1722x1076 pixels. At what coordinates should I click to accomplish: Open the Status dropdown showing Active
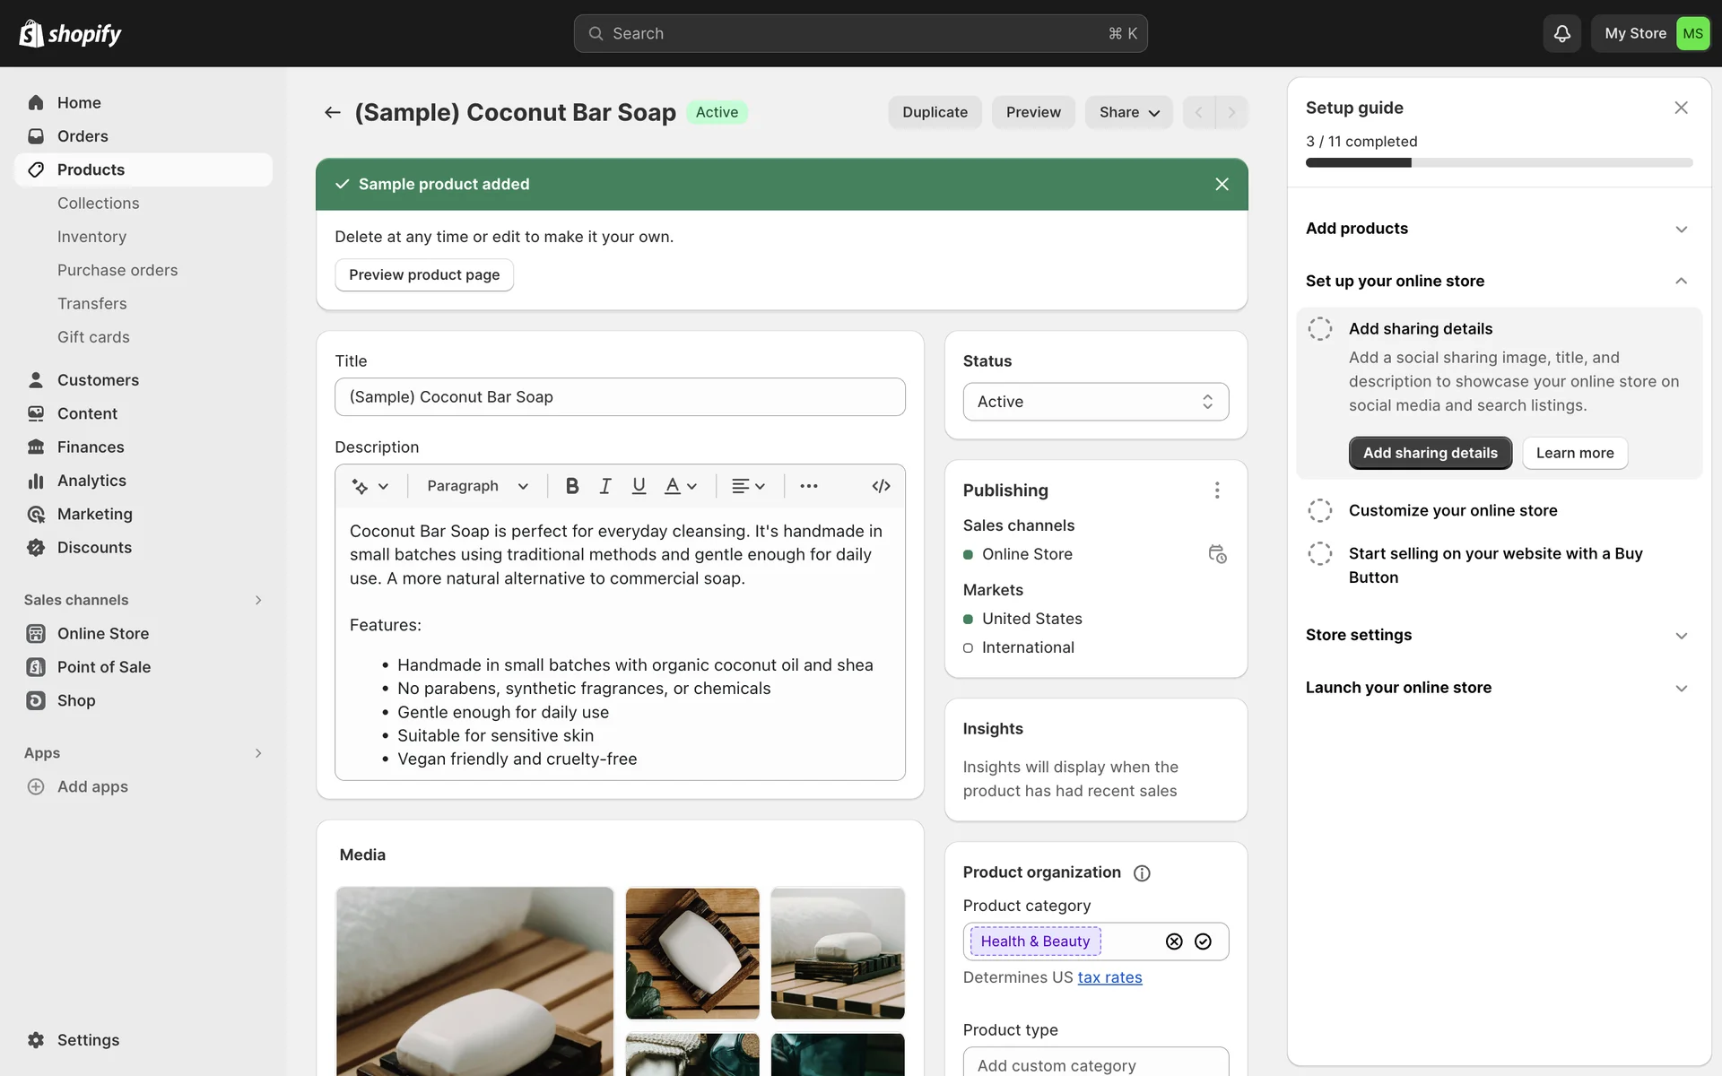click(1095, 402)
